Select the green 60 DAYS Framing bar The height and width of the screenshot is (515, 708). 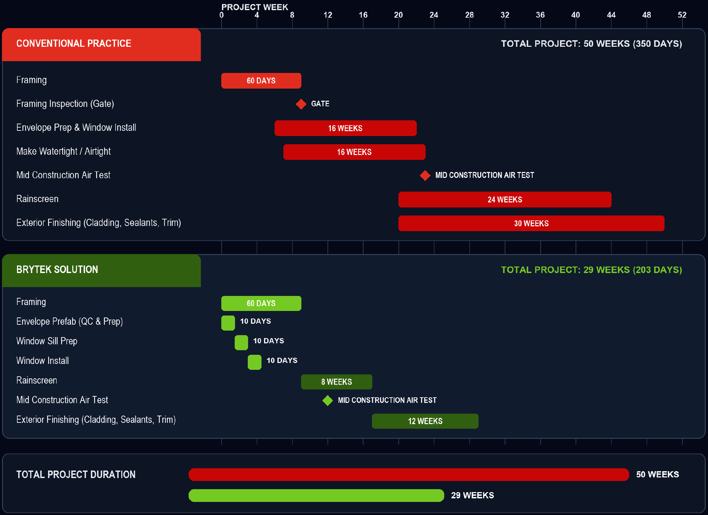click(261, 303)
